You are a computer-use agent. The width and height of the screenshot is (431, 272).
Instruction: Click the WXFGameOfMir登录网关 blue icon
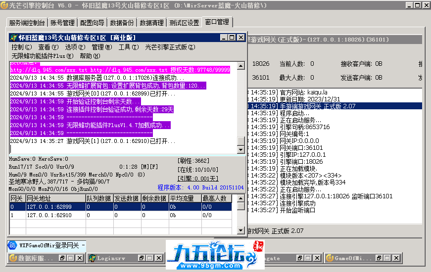12,245
